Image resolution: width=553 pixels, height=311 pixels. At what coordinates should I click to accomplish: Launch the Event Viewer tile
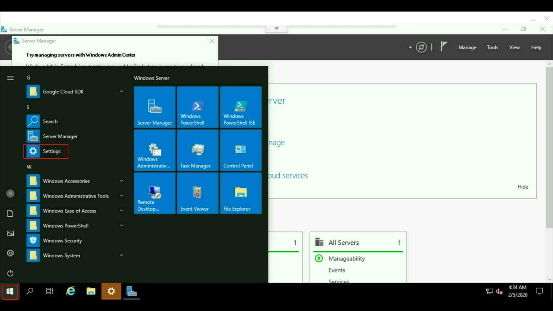coord(198,193)
